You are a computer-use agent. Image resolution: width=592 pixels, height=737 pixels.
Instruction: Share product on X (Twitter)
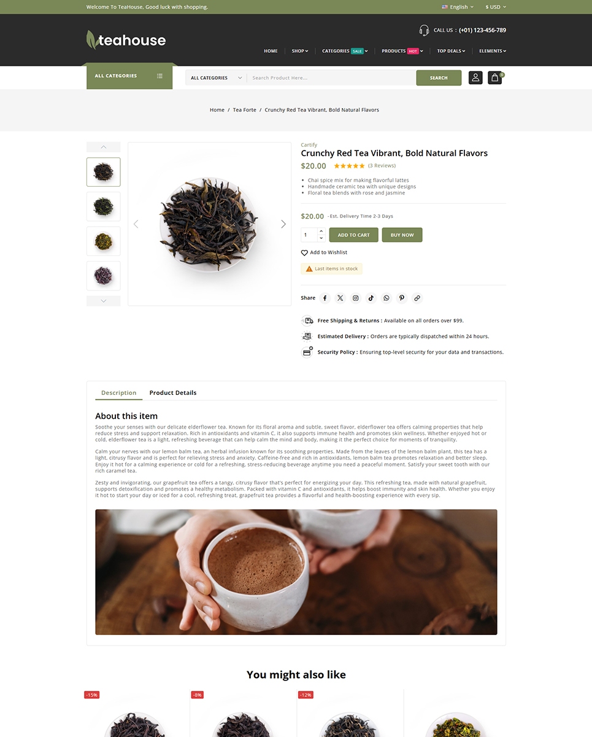[x=340, y=298]
